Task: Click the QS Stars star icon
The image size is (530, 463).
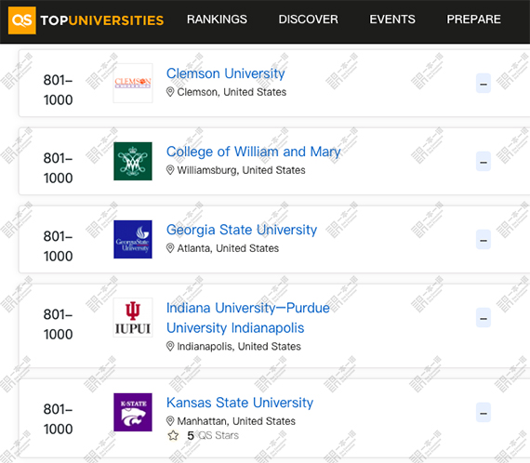Action: click(173, 435)
